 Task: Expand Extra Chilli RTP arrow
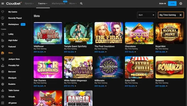click(136, 86)
